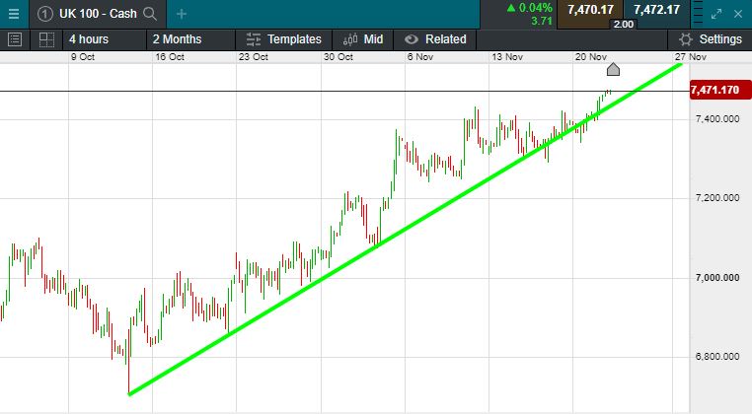The width and height of the screenshot is (752, 414).
Task: Click the green trend line
Action: click(406, 229)
